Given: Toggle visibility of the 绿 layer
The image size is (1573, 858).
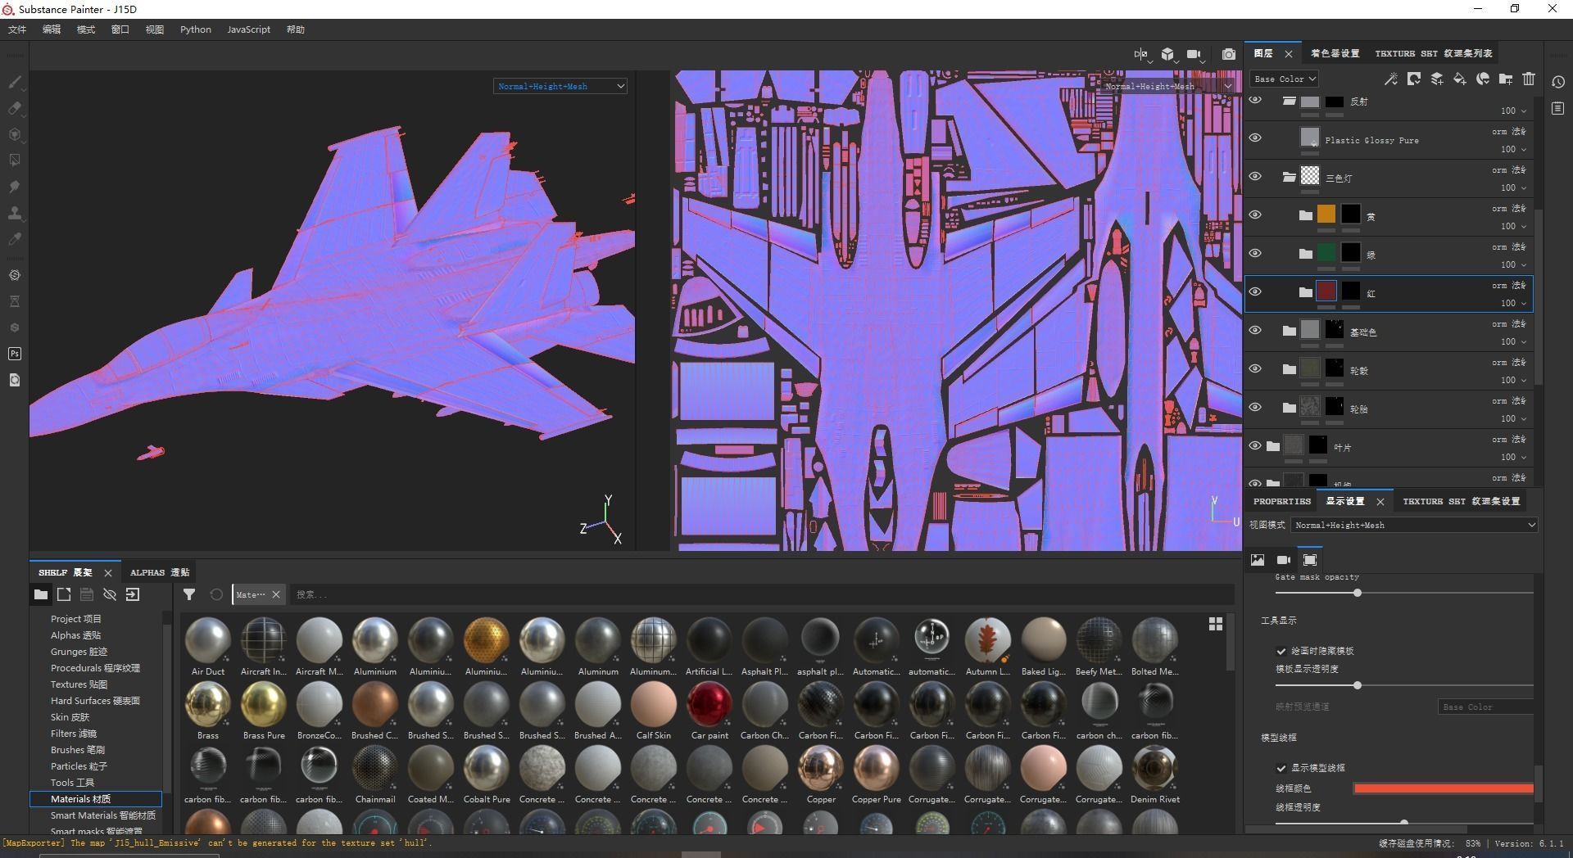Looking at the screenshot, I should [1255, 253].
